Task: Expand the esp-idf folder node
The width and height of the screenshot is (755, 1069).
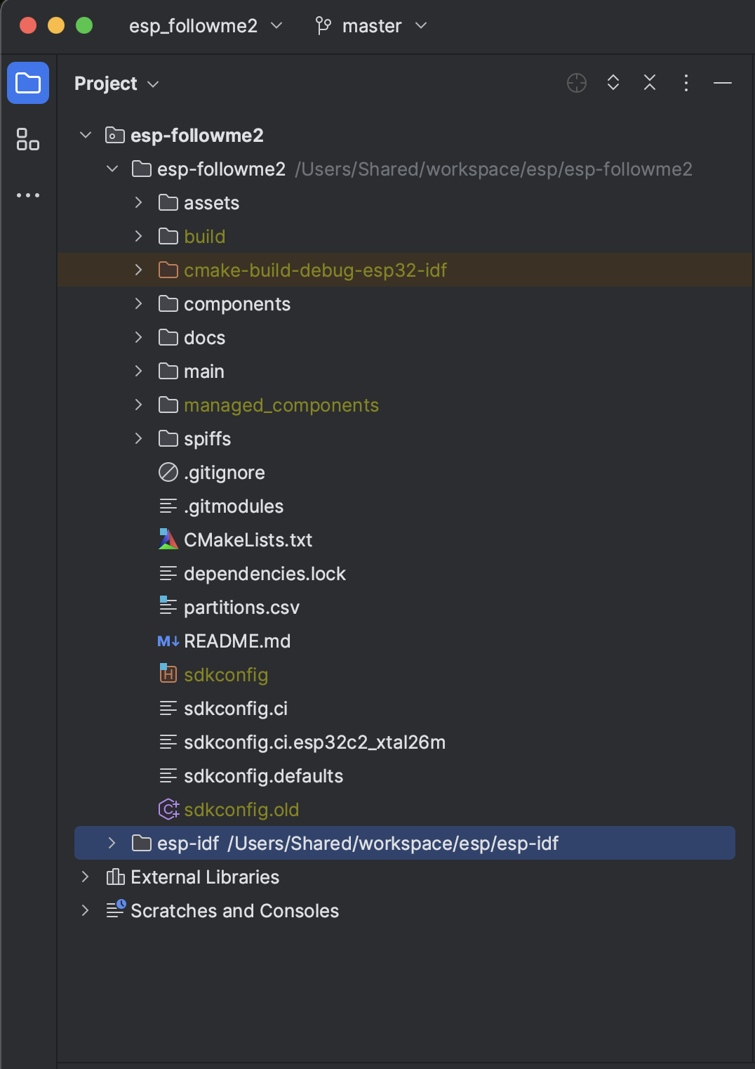Action: [112, 843]
